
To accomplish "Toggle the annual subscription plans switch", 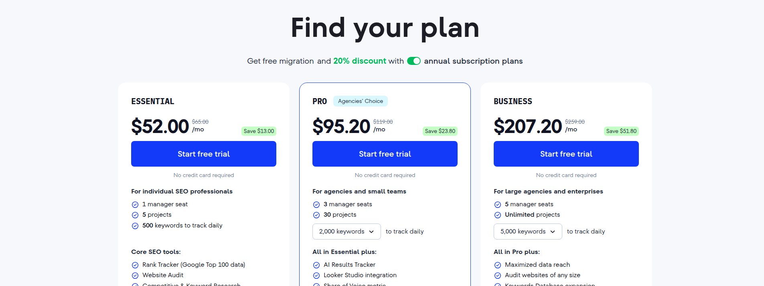I will coord(413,61).
